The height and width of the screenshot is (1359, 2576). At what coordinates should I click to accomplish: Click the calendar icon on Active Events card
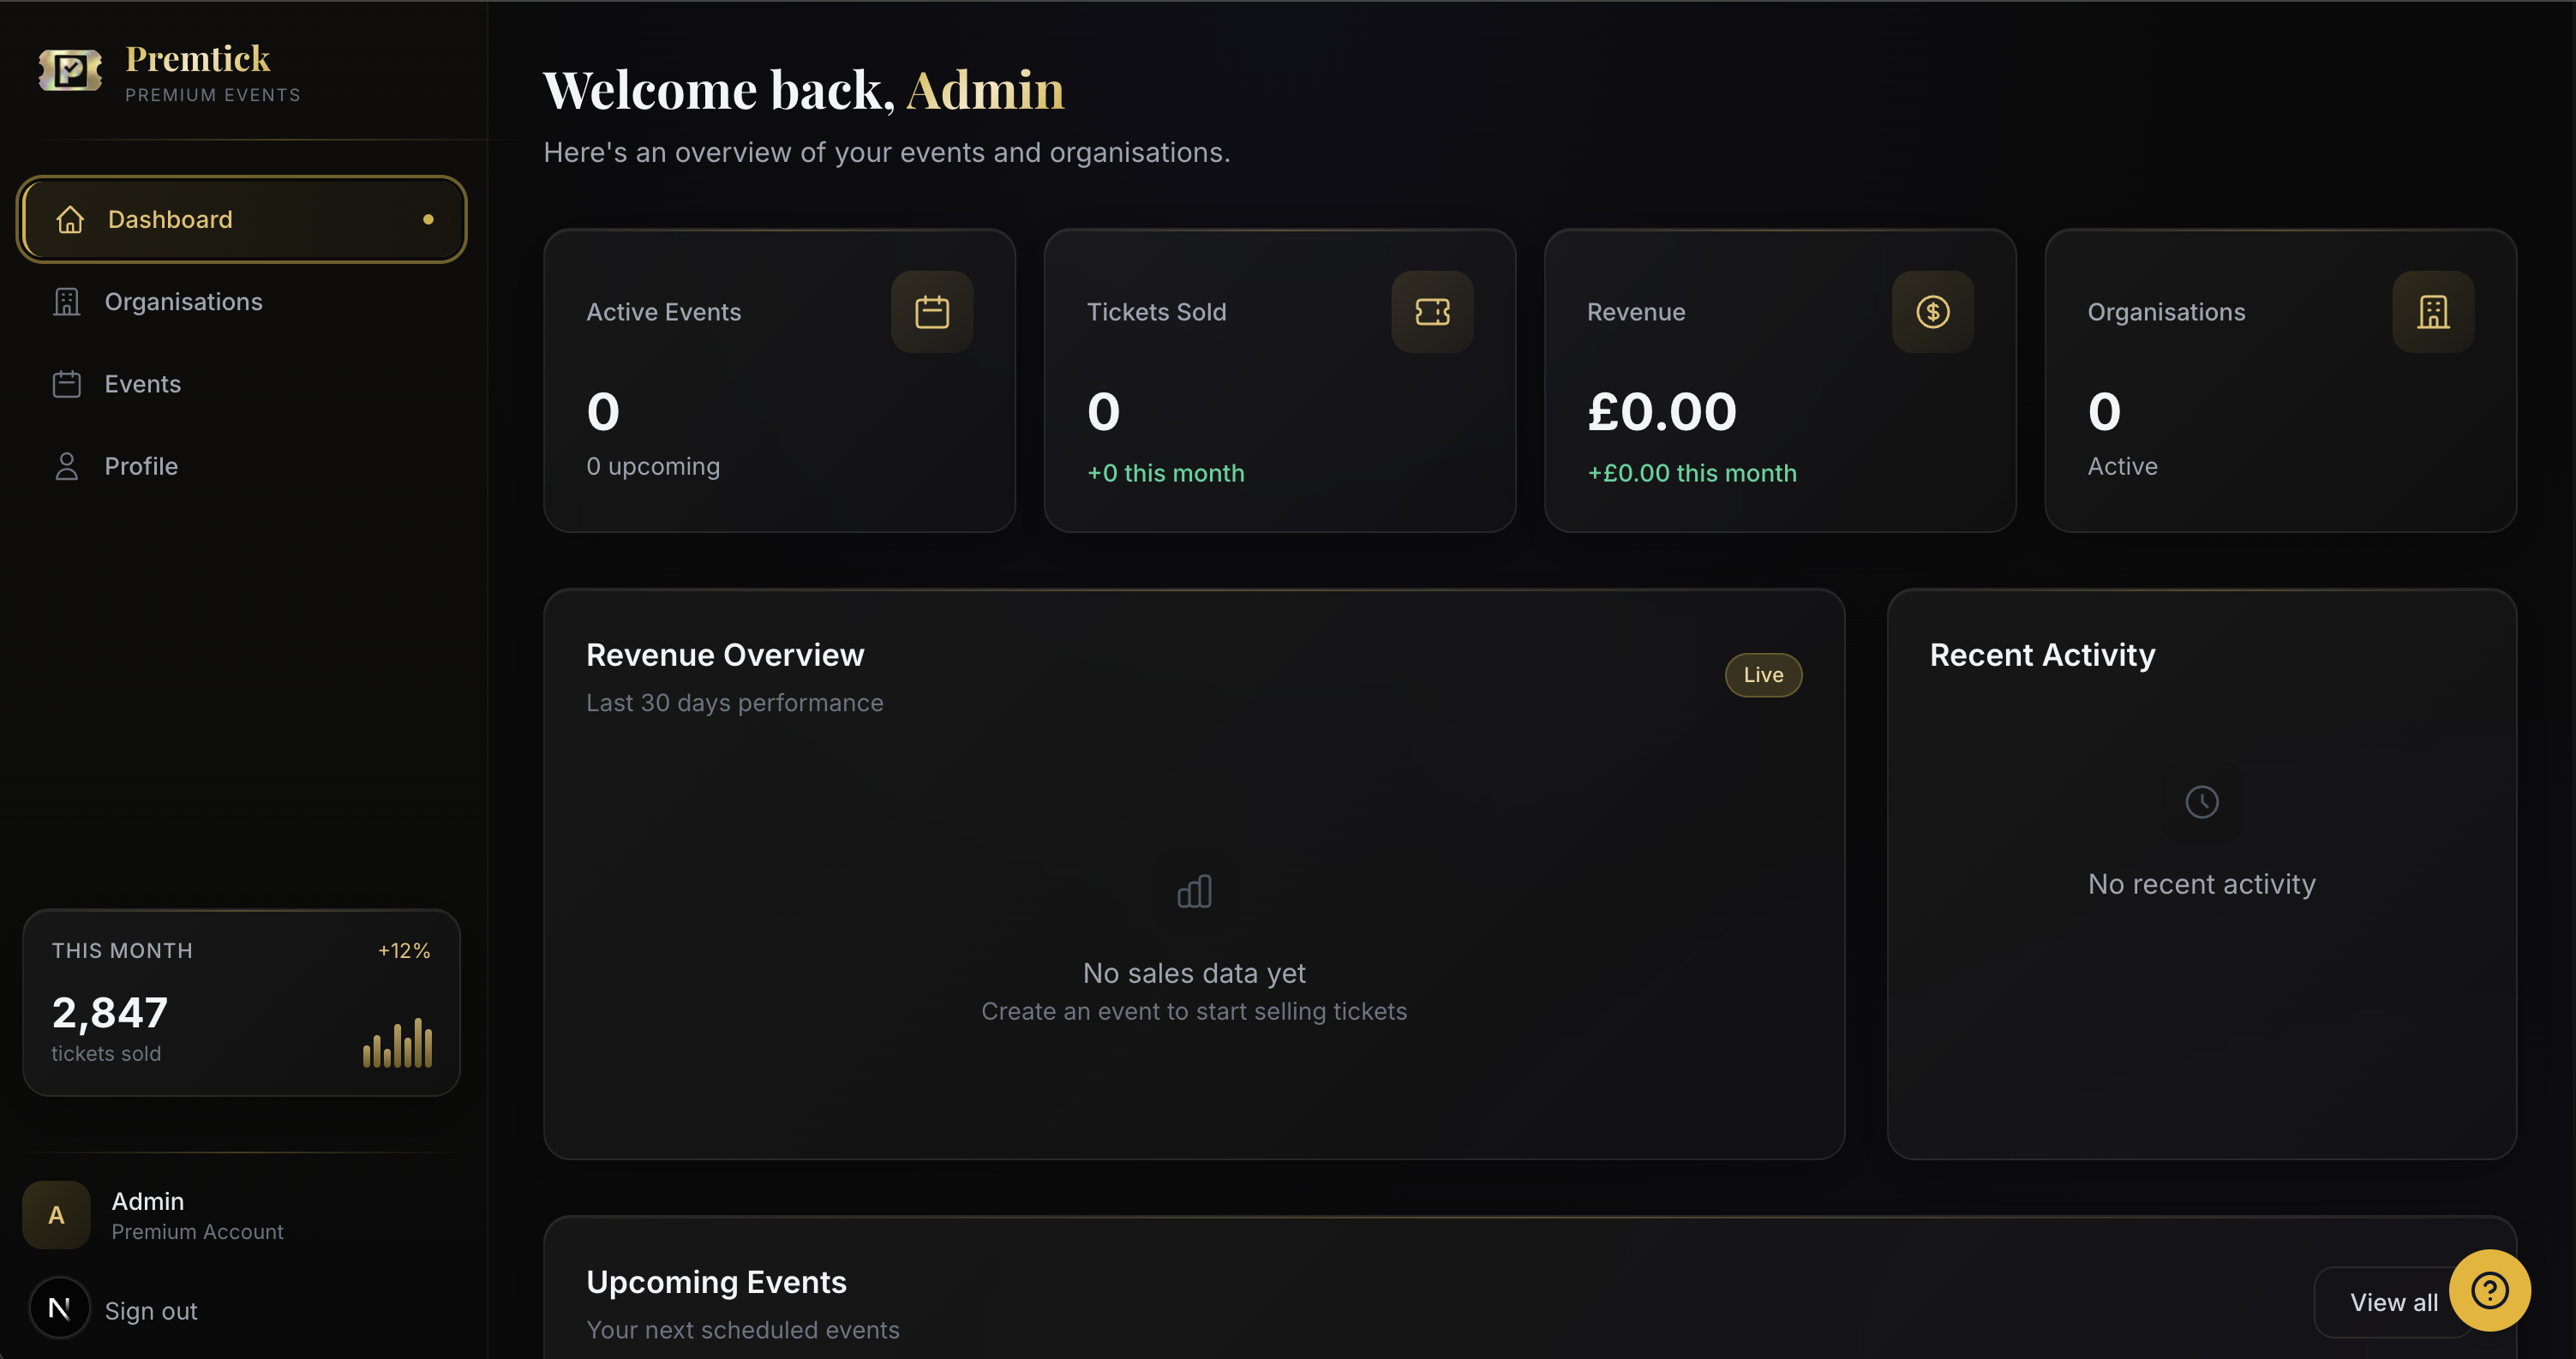pos(932,311)
